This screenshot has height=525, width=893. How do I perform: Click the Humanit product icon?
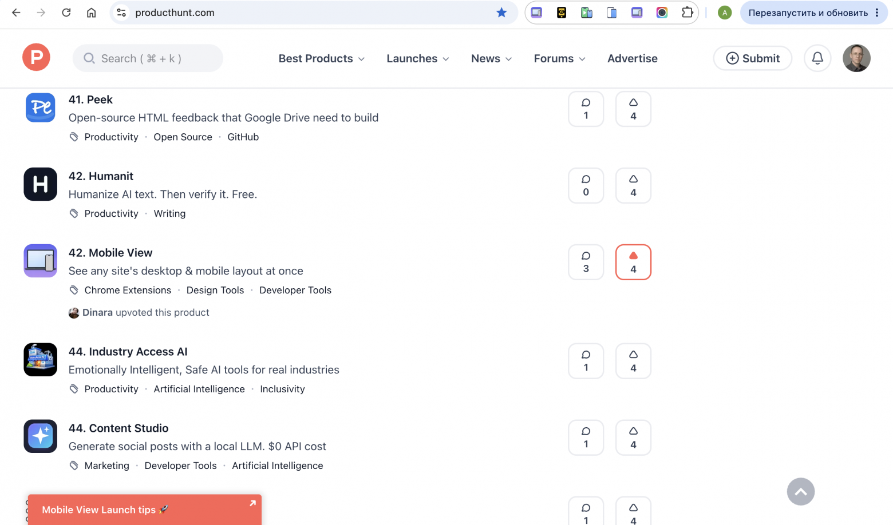(40, 184)
